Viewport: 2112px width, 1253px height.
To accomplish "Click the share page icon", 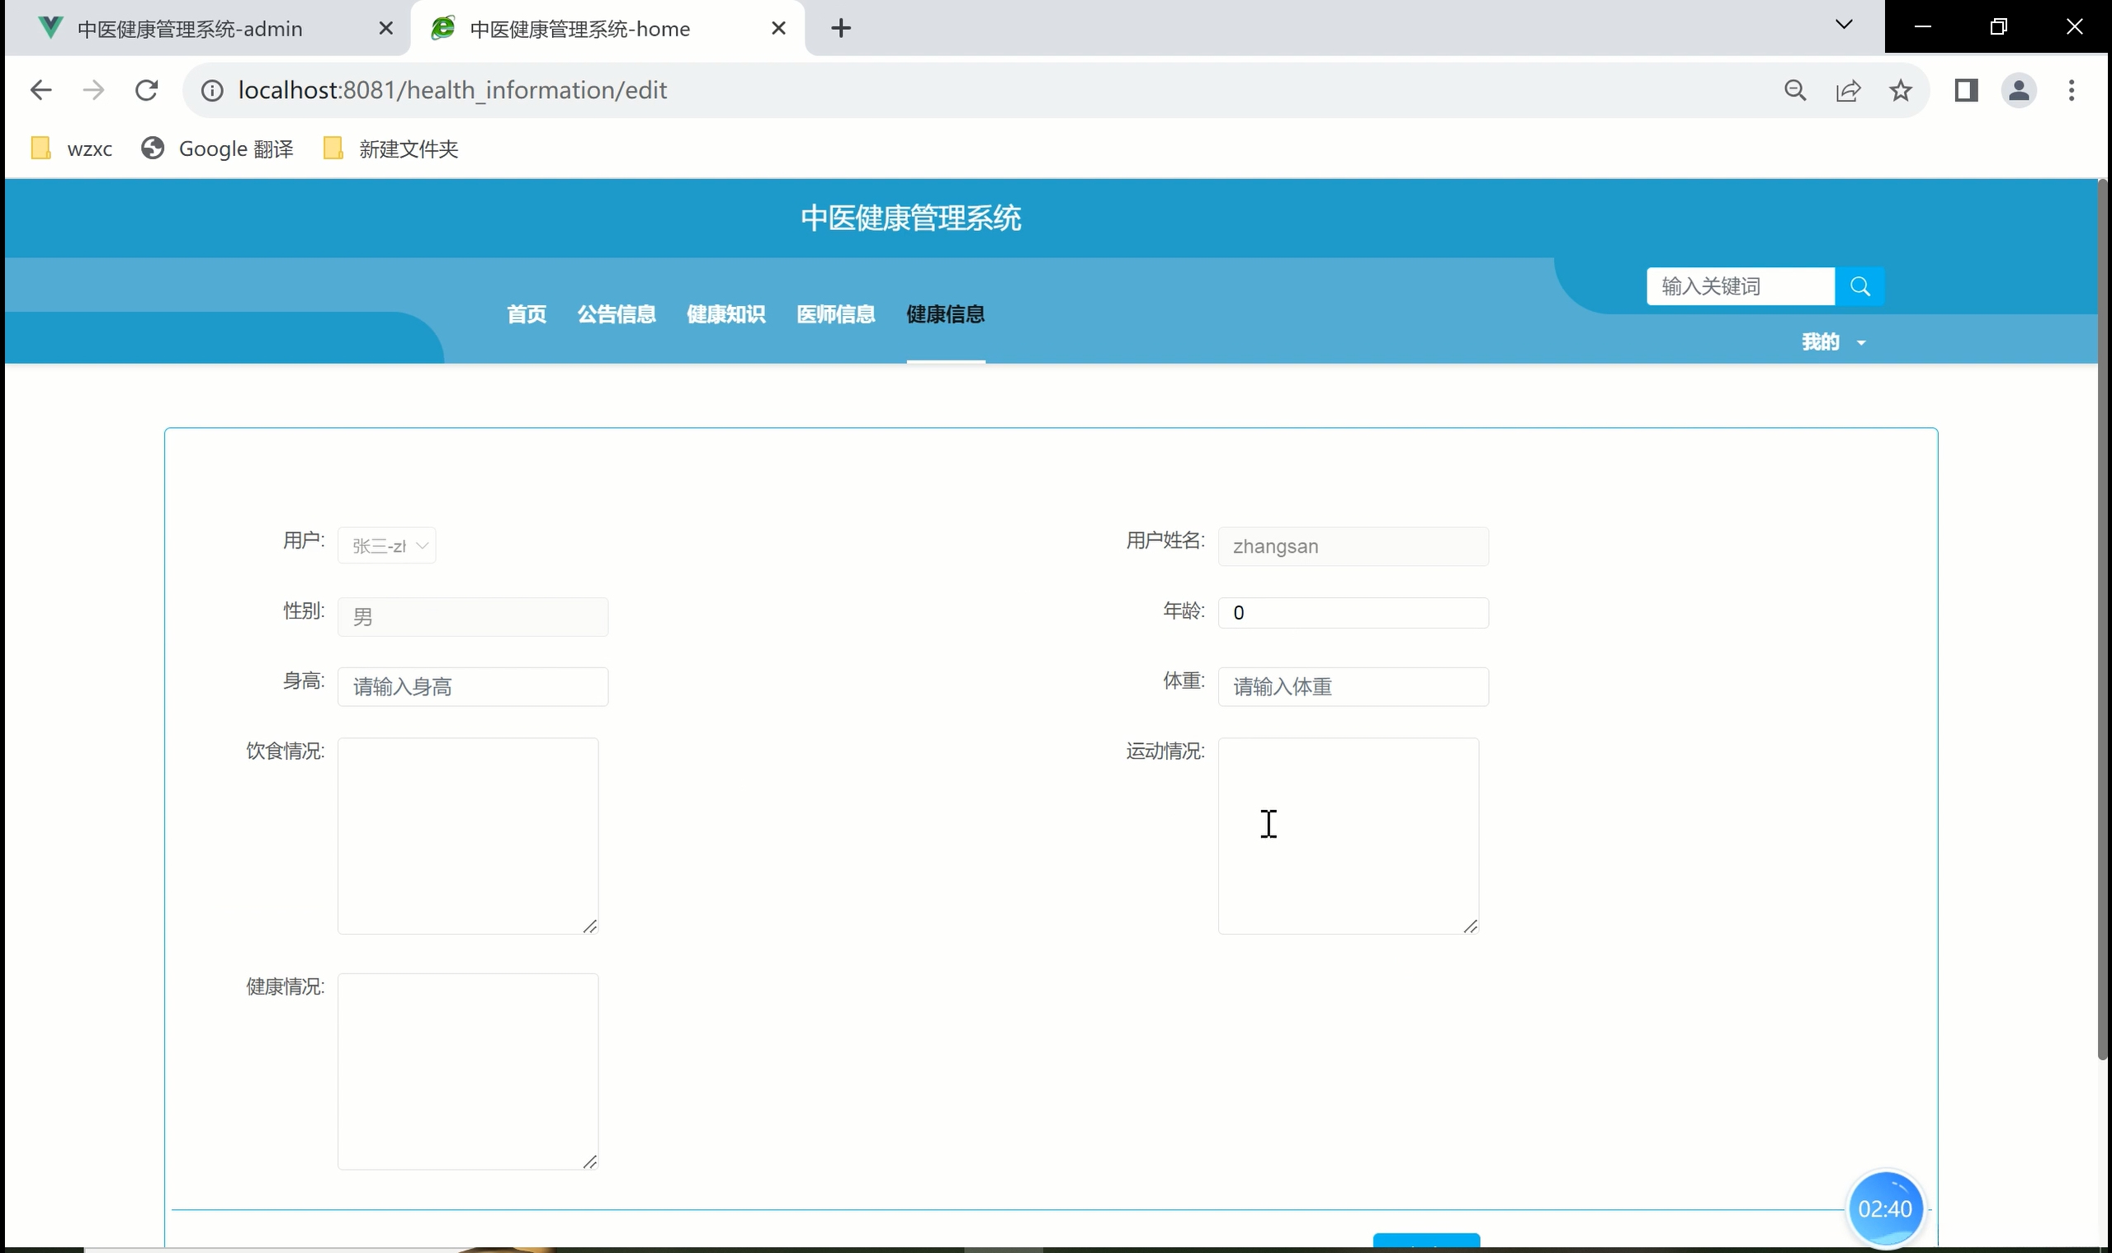I will click(1848, 91).
